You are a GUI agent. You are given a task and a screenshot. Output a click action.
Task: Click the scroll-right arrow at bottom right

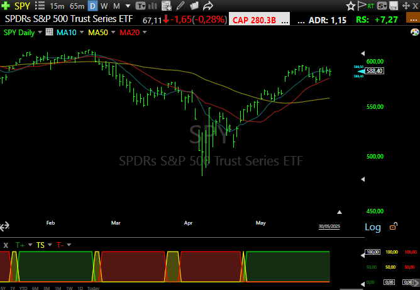click(x=417, y=282)
